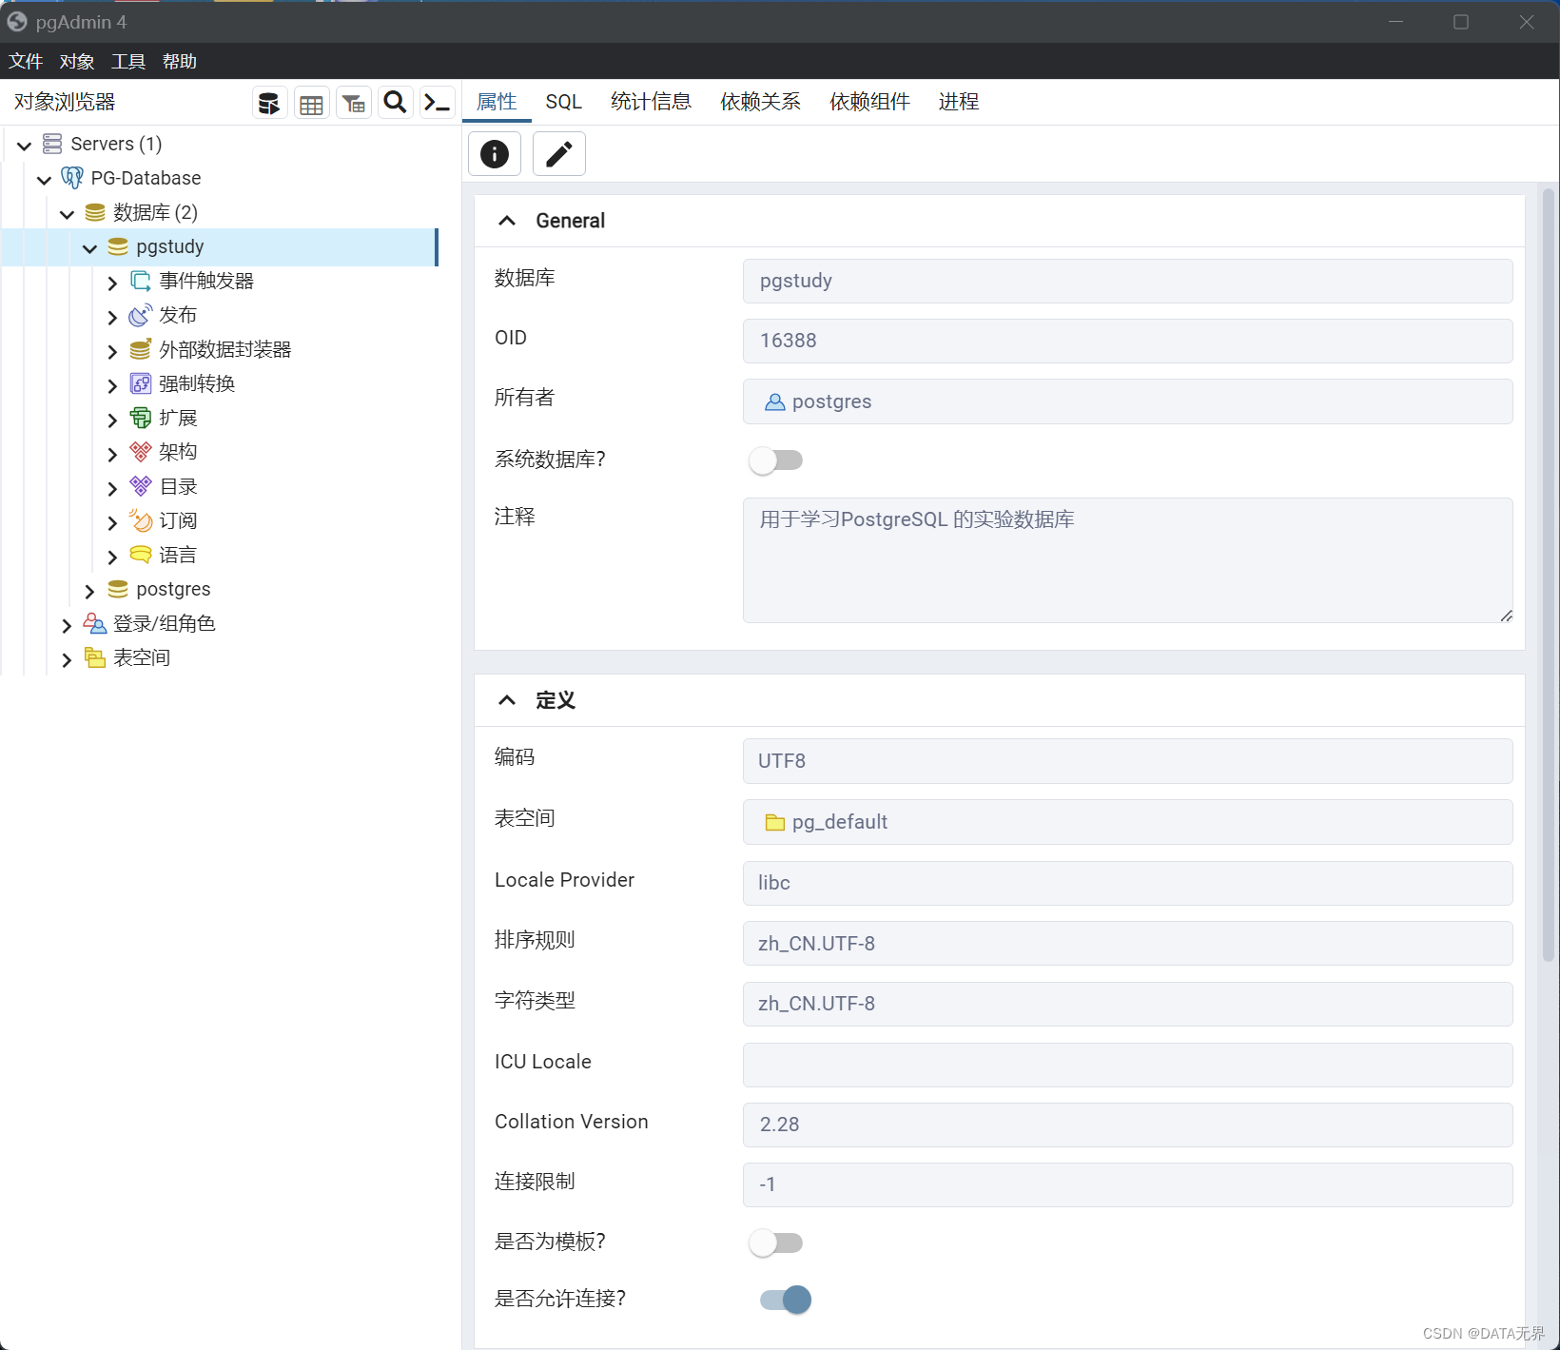Expand the 登录/组角色 node arrow
1560x1350 pixels.
click(67, 625)
